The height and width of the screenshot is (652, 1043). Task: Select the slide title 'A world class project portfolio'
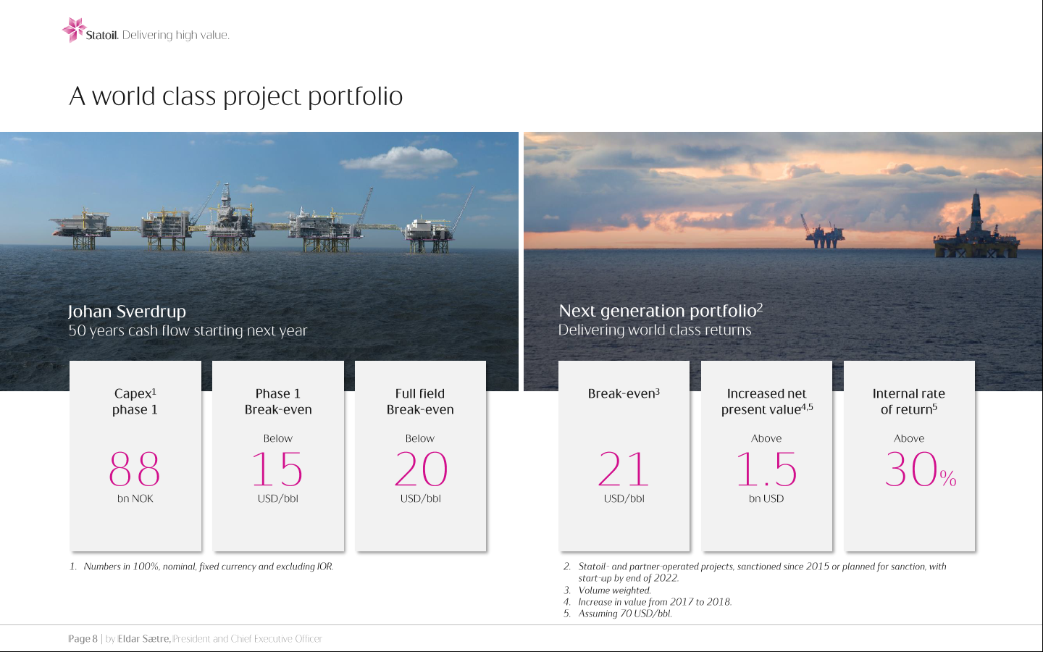[x=236, y=96]
